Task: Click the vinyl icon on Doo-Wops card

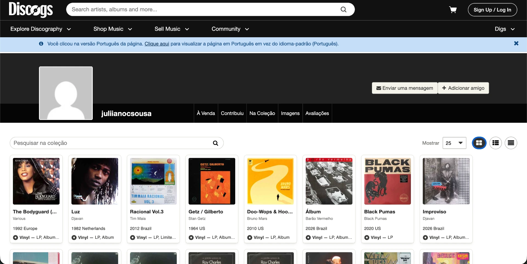Action: 250,238
